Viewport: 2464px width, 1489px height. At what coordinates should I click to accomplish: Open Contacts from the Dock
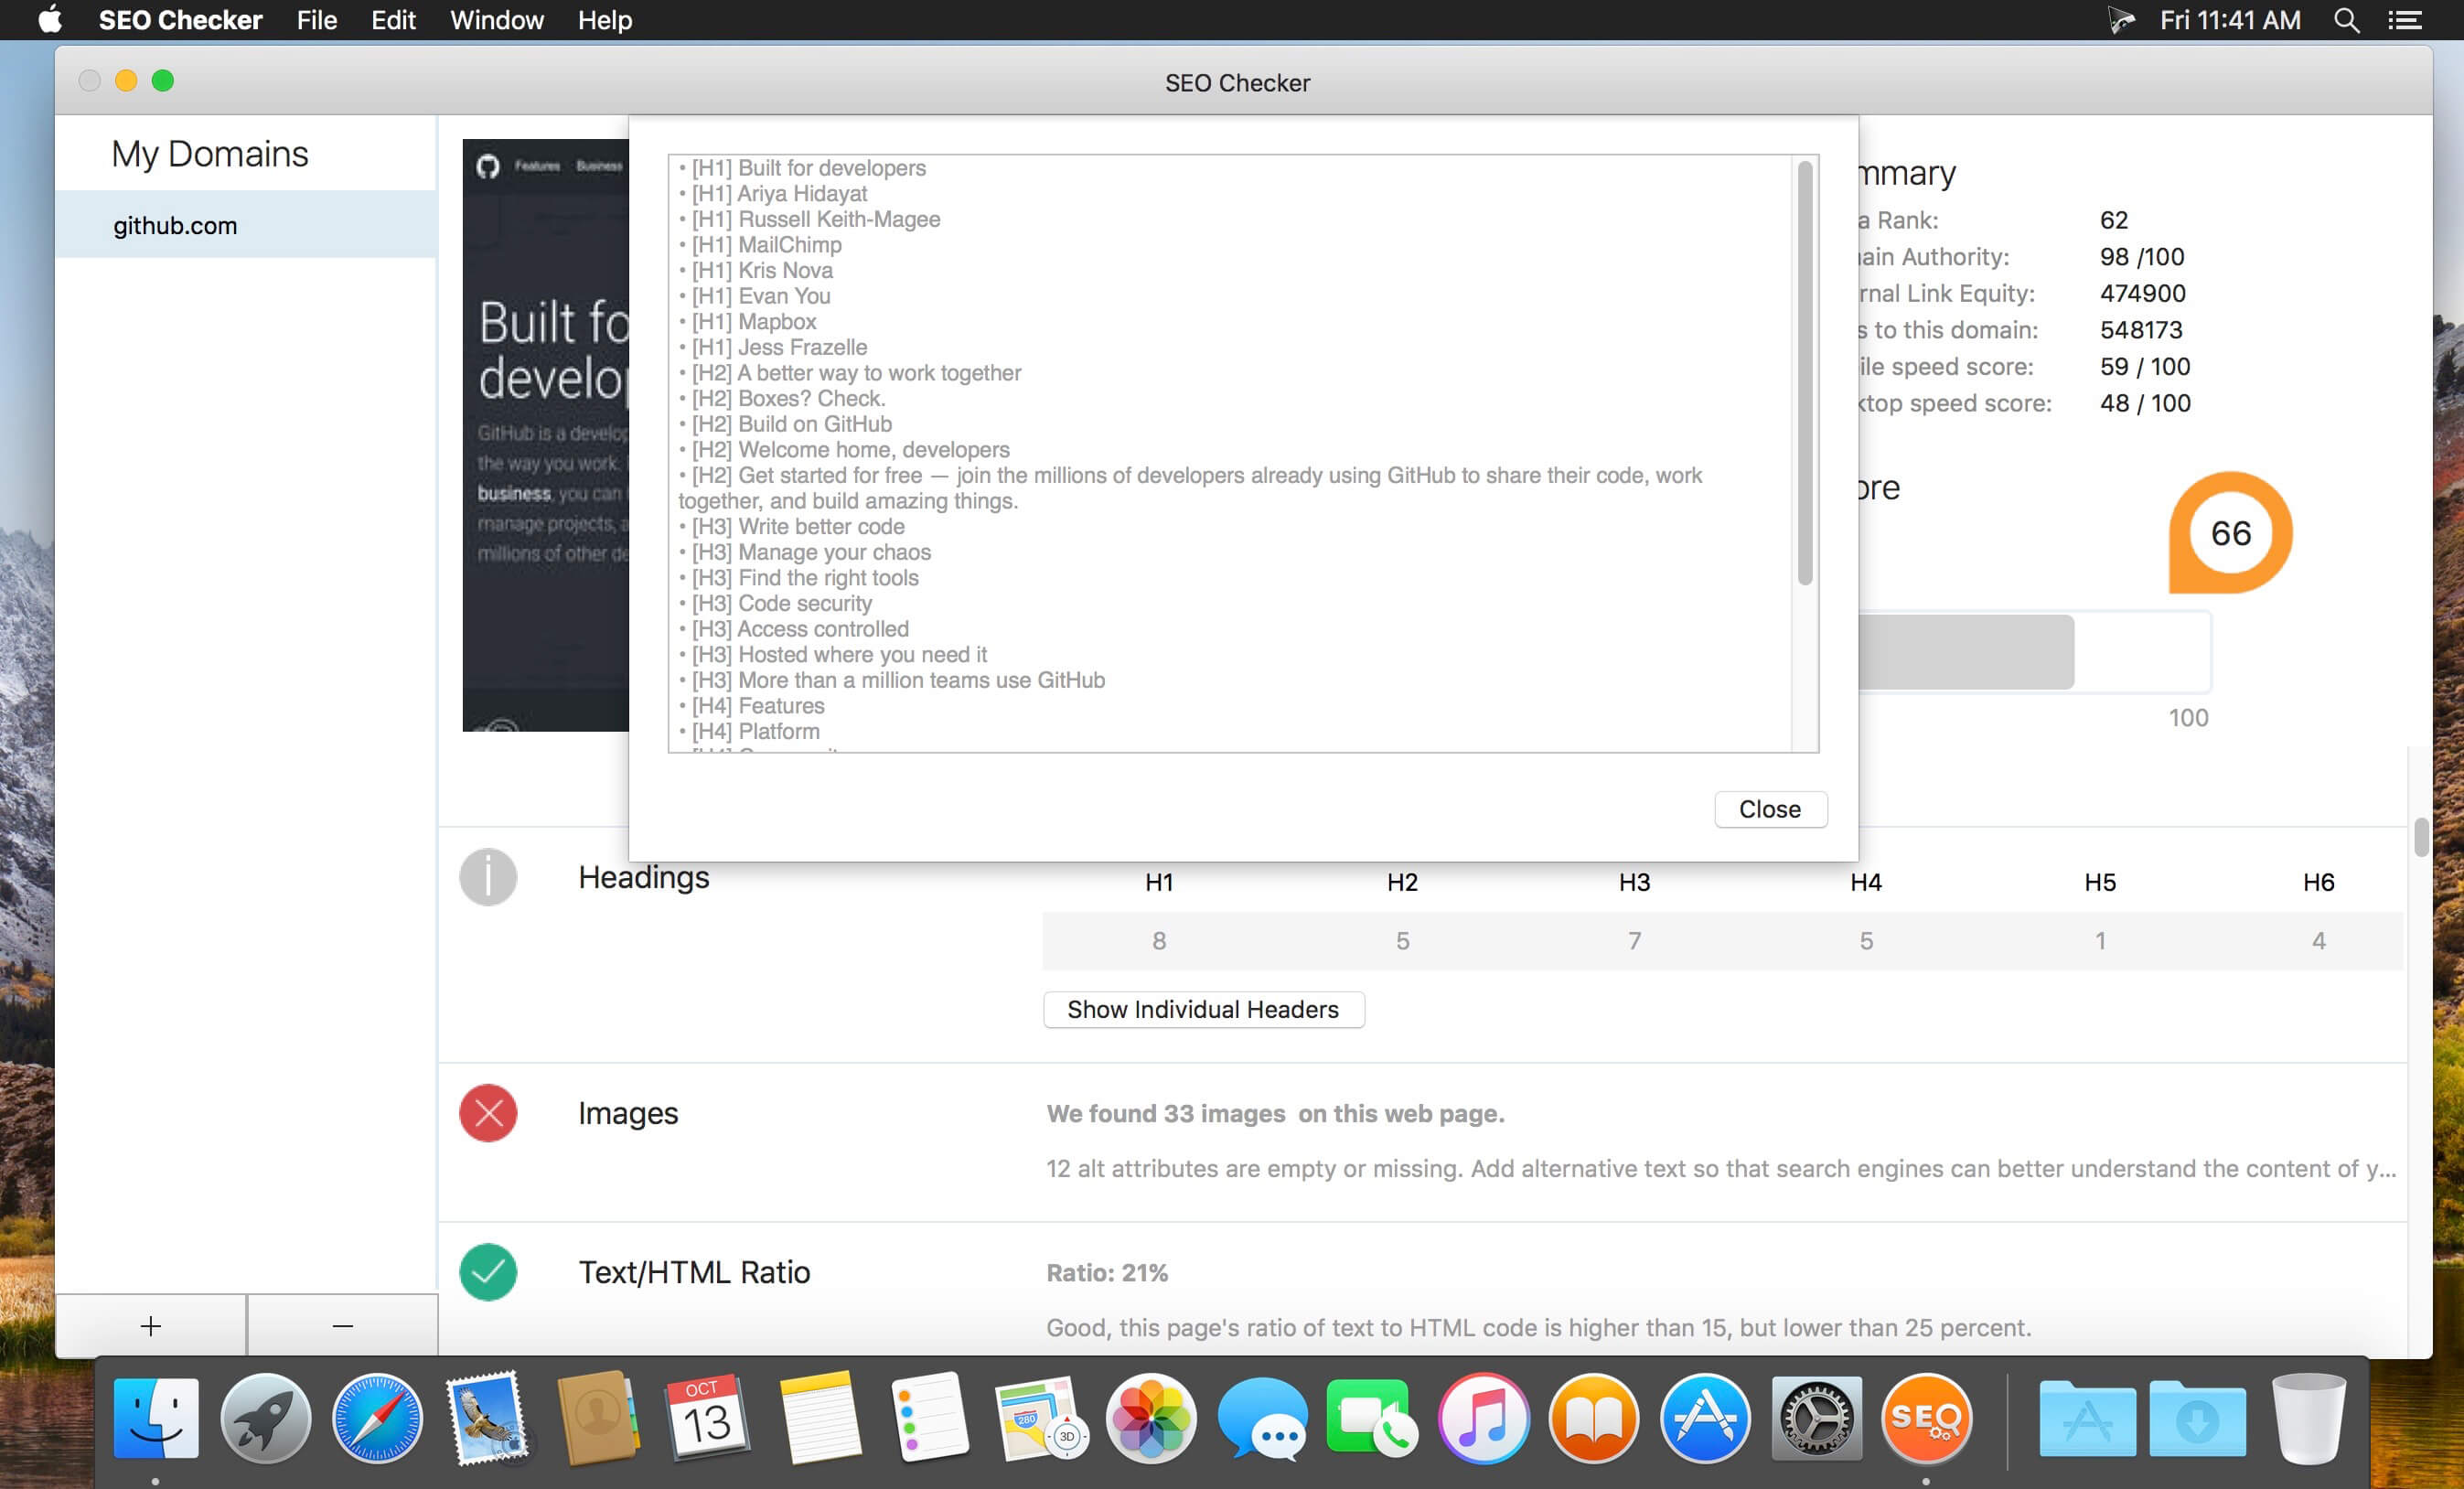point(598,1418)
